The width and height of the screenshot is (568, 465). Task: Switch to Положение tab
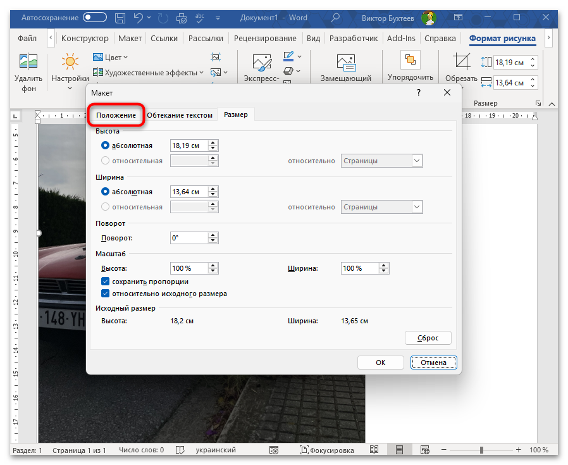[116, 115]
